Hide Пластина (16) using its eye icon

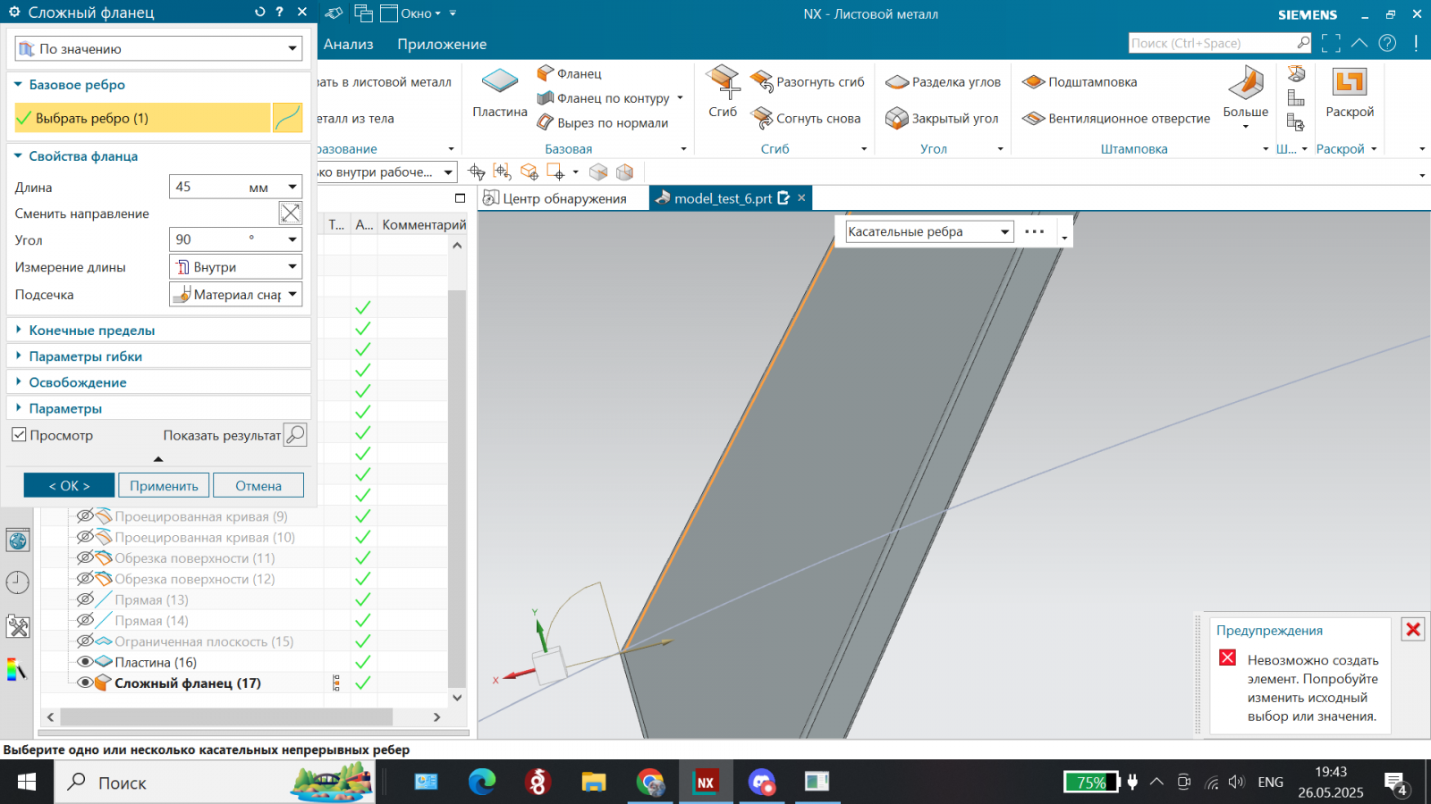[85, 662]
